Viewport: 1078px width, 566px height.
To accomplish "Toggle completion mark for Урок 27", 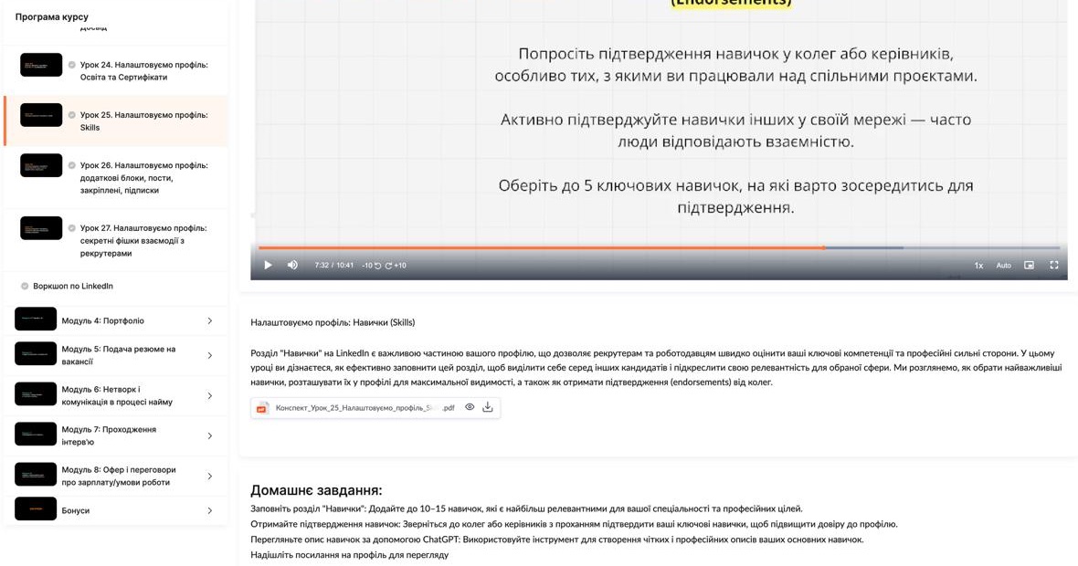I will (71, 227).
